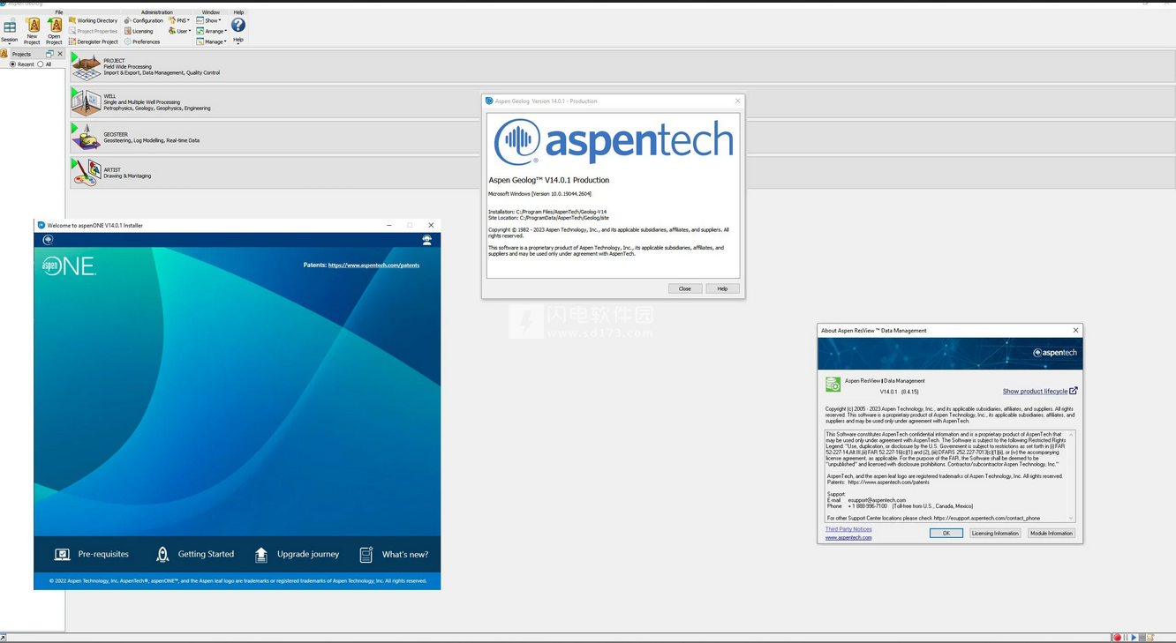Open Getting Started in aspenONE installer
This screenshot has height=643, width=1176.
pos(194,554)
